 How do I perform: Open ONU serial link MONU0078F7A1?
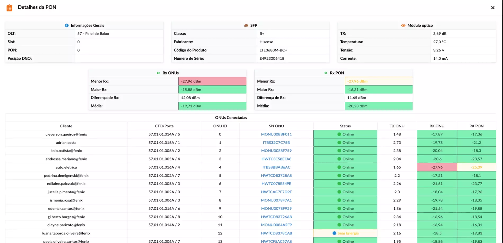pyautogui.click(x=276, y=200)
